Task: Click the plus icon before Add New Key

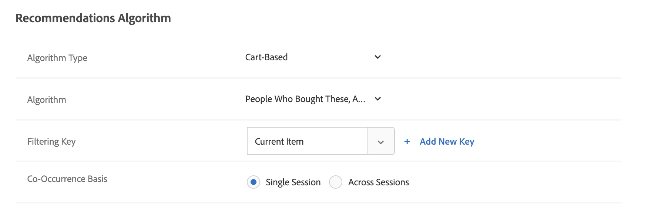Action: 407,142
